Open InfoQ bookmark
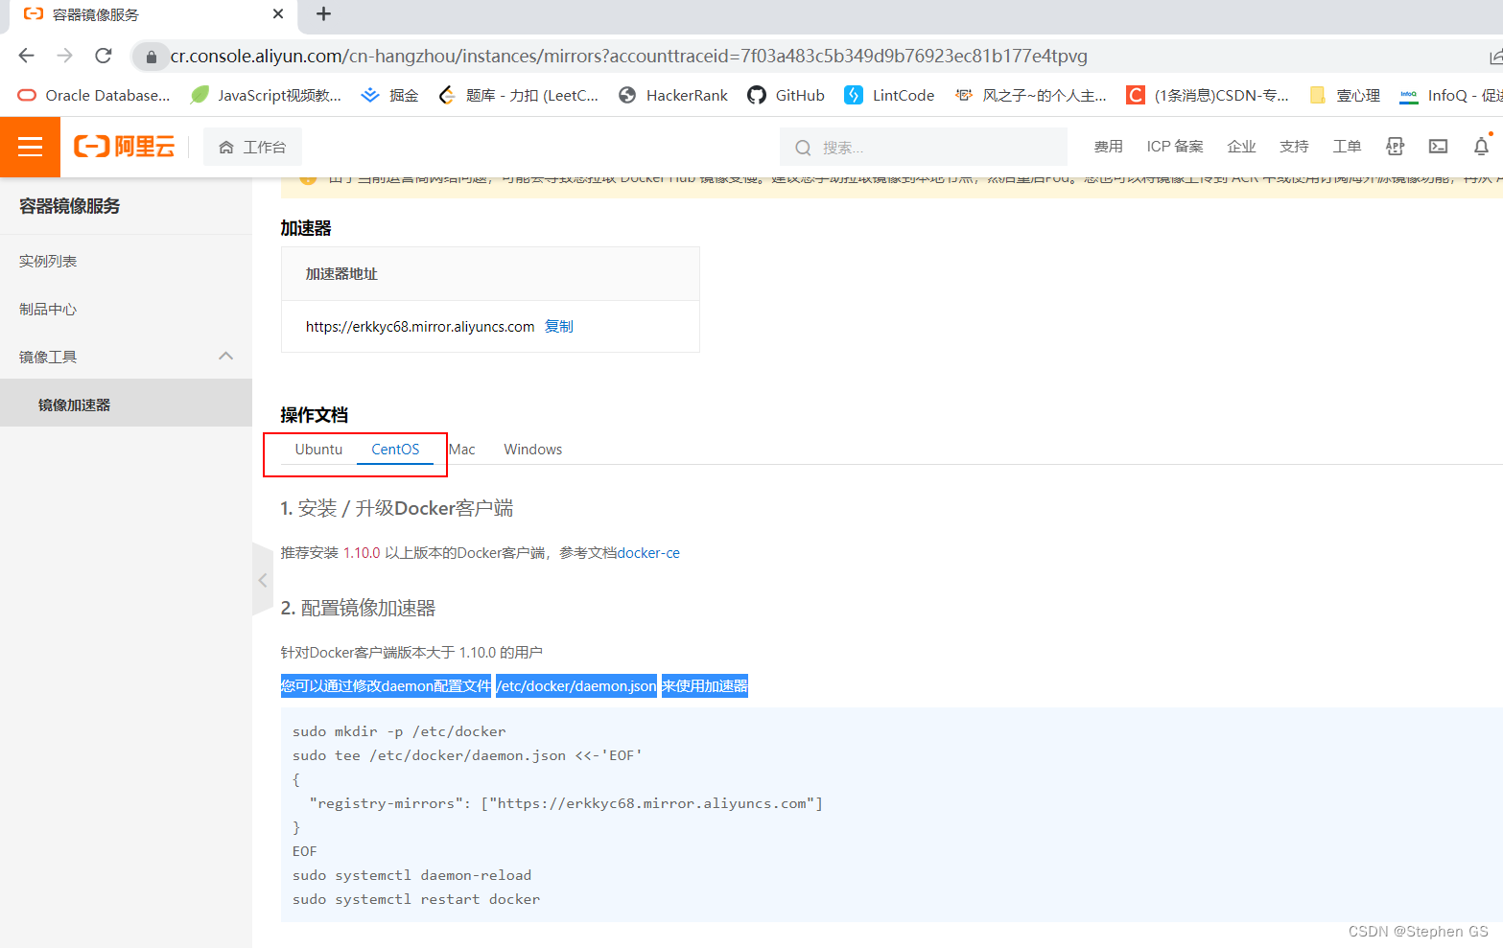Viewport: 1503px width, 948px height. (1451, 95)
